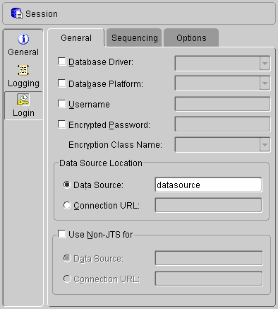This screenshot has height=309, width=278.
Task: Open the Logging scroll icon
Action: [23, 70]
